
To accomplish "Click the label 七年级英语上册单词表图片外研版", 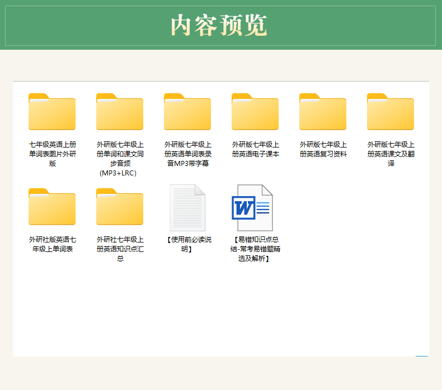I will 53,154.
